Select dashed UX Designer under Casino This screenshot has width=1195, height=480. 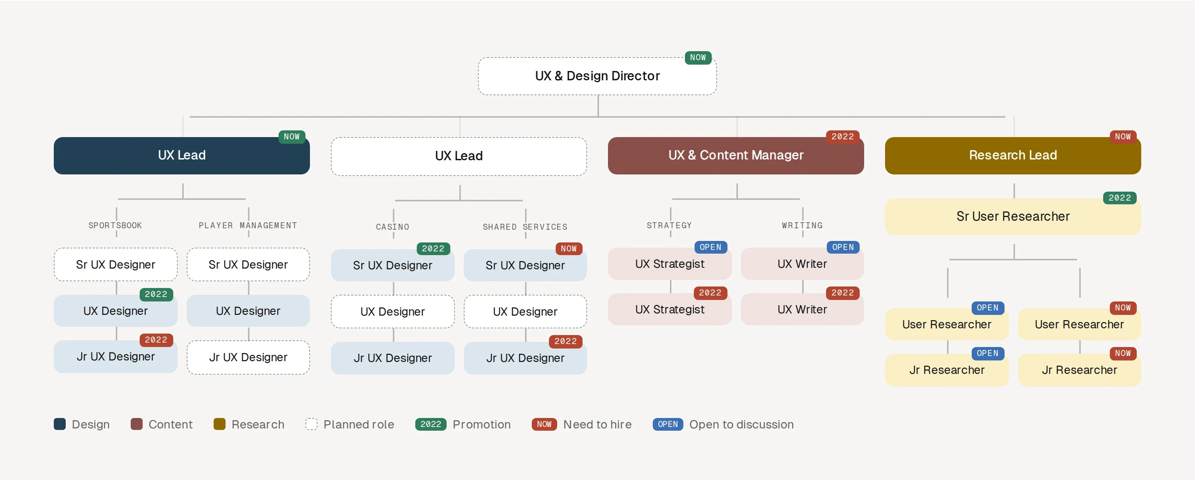tap(392, 312)
